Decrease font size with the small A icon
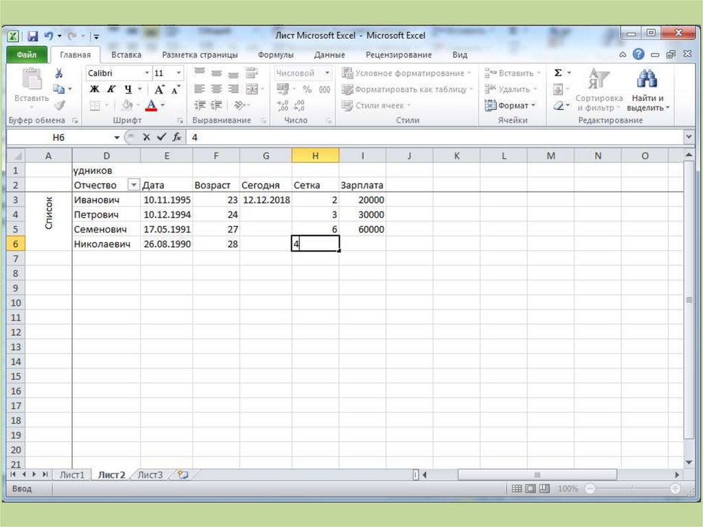This screenshot has width=703, height=527. [x=176, y=89]
